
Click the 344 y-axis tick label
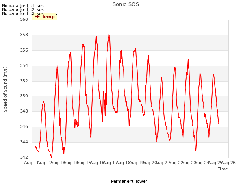pos(24,142)
